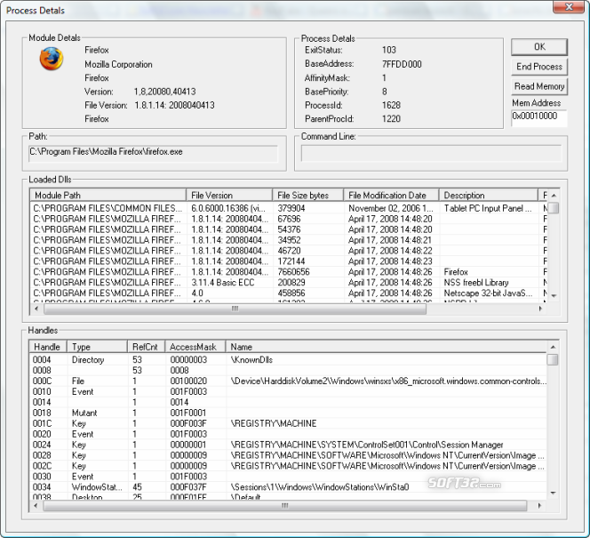Sort by File Modification Date column header
Image resolution: width=590 pixels, height=538 pixels.
pyautogui.click(x=391, y=195)
